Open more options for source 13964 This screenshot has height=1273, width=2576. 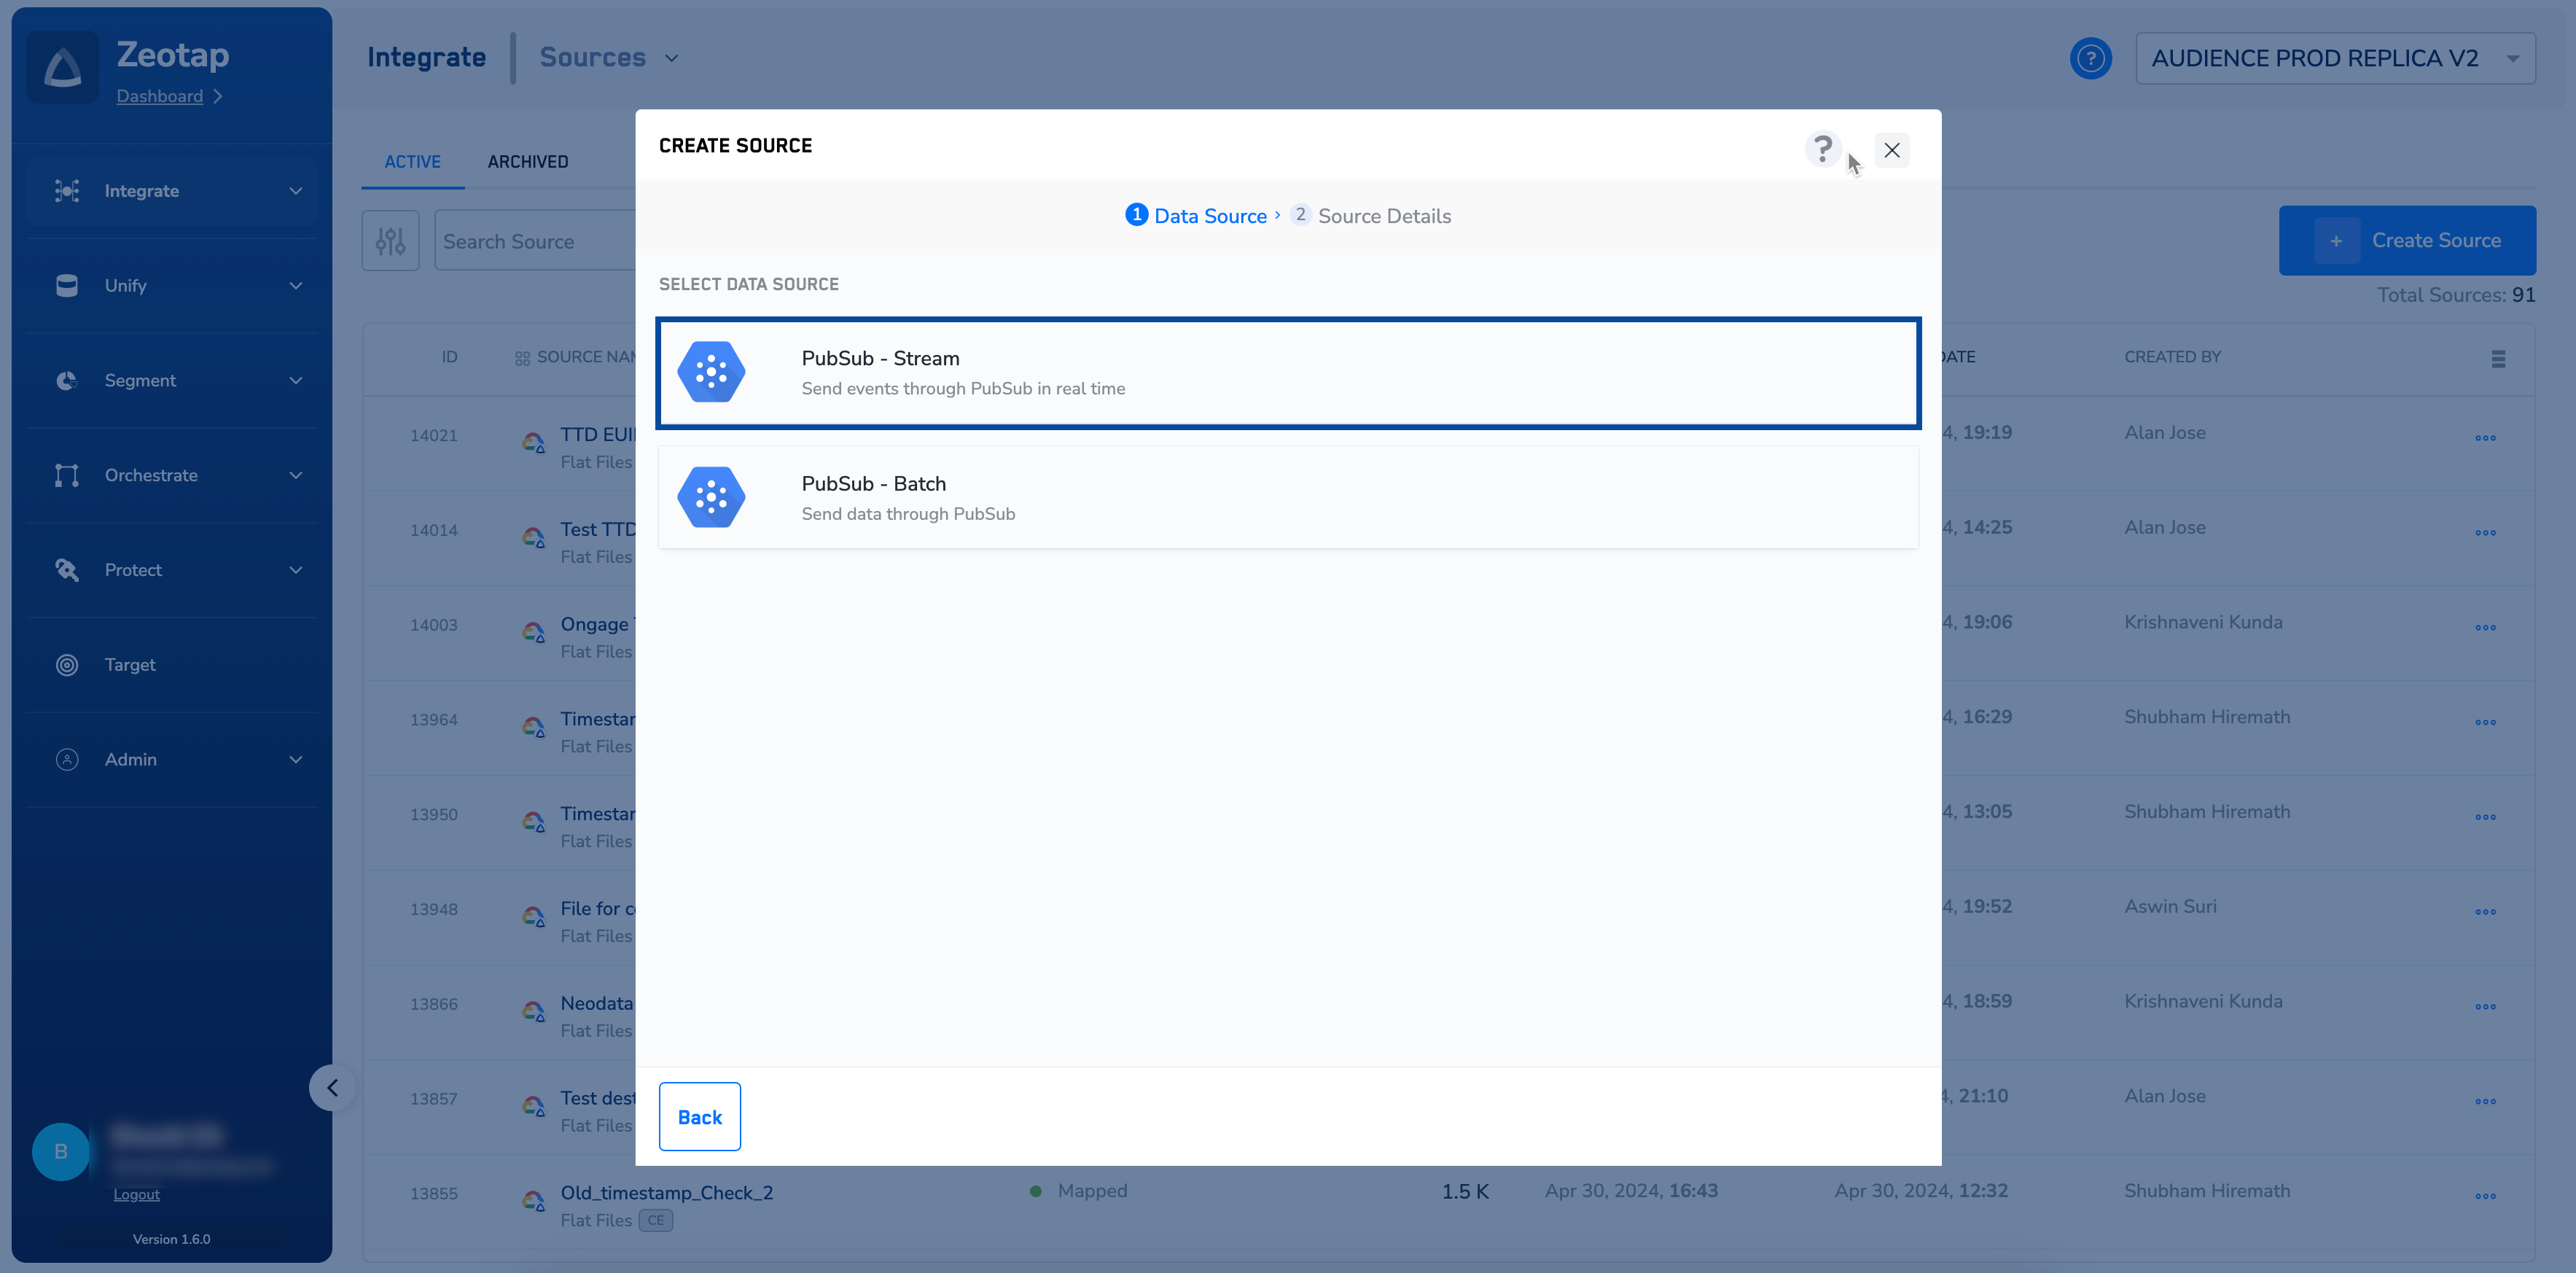(x=2485, y=722)
